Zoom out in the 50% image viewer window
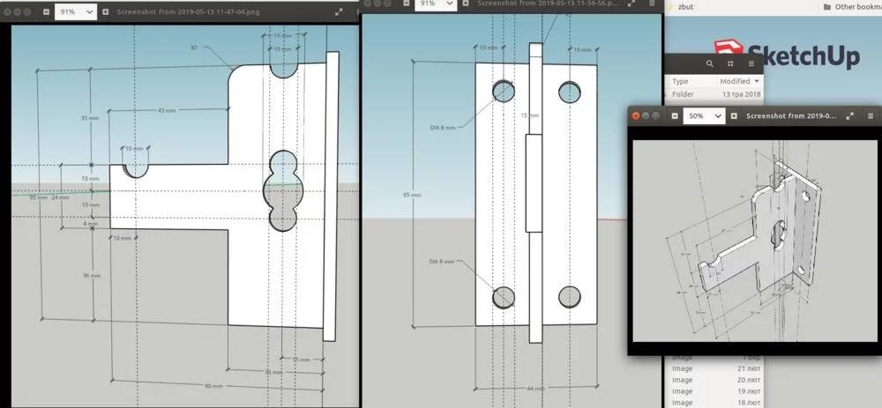 click(x=675, y=115)
